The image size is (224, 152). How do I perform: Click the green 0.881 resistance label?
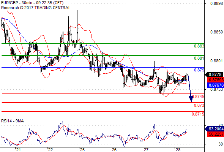click(x=199, y=58)
